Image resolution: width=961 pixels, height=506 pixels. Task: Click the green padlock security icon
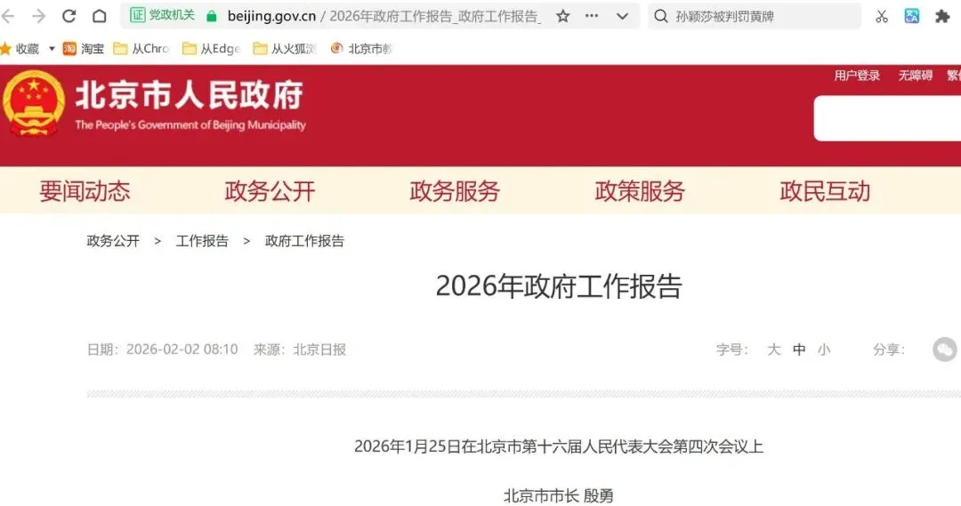pos(212,16)
